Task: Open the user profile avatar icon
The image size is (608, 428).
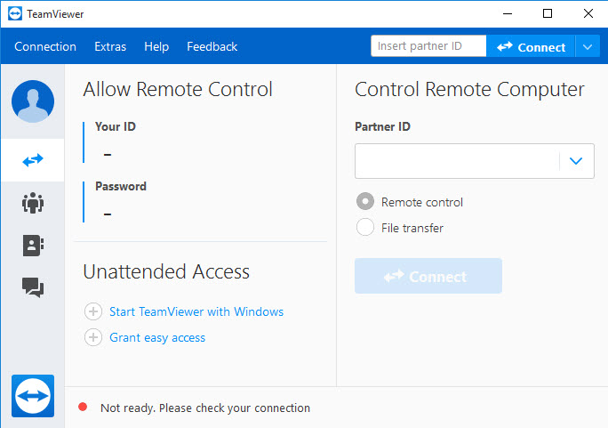Action: (33, 101)
